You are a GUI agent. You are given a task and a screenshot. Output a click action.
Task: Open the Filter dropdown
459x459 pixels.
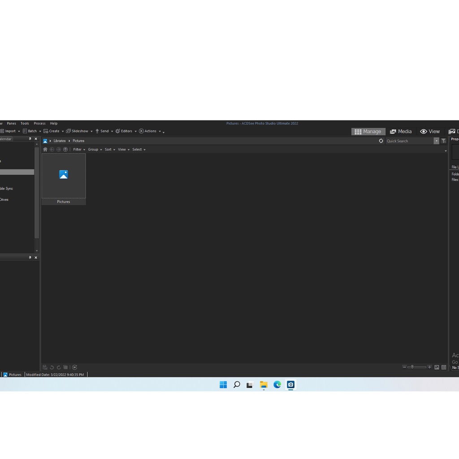(x=78, y=149)
